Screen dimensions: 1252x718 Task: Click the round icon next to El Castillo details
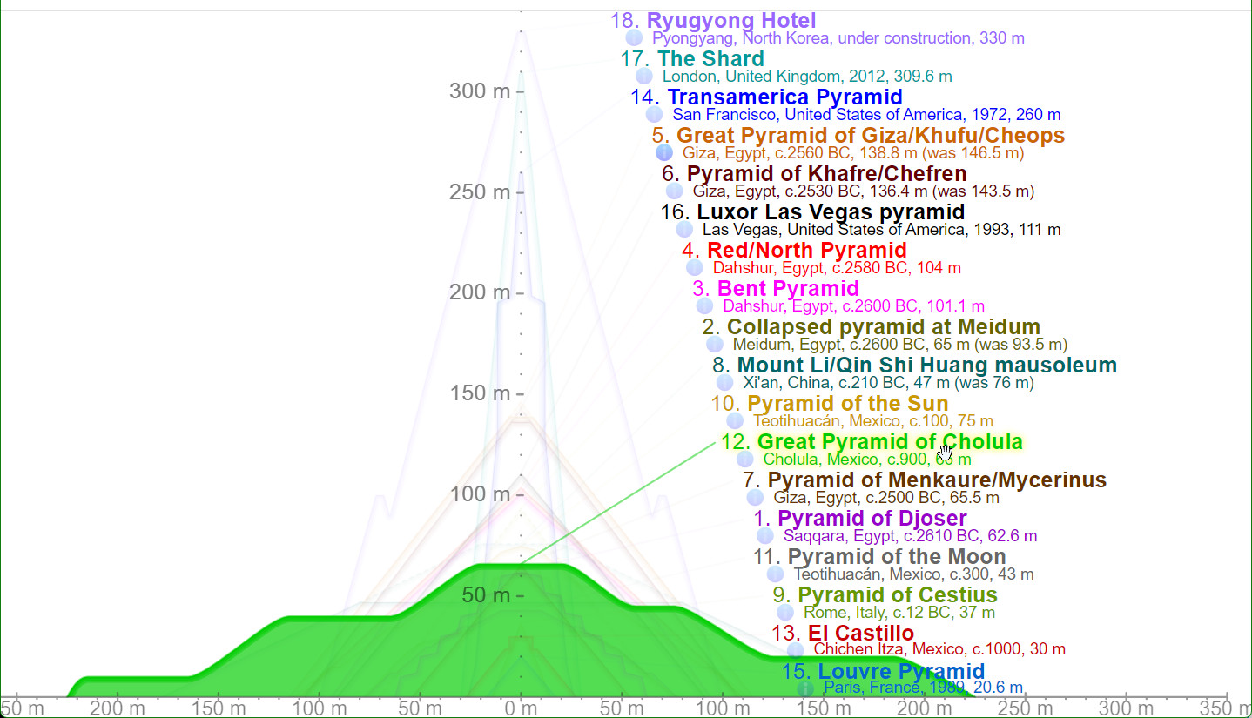(x=795, y=650)
